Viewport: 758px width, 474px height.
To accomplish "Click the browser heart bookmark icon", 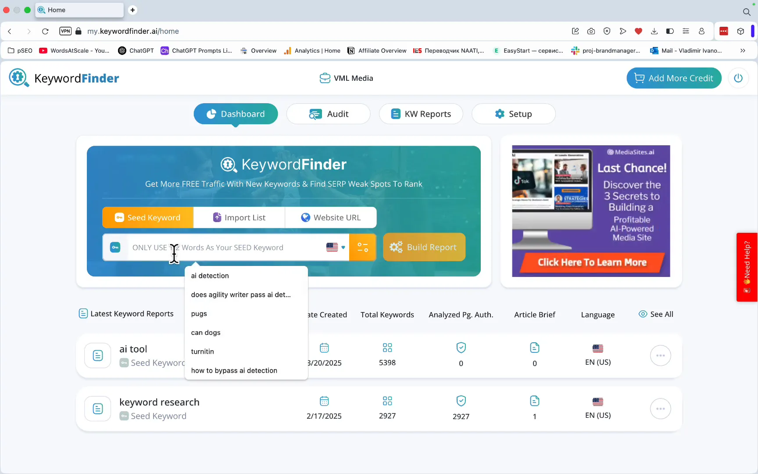I will tap(639, 31).
